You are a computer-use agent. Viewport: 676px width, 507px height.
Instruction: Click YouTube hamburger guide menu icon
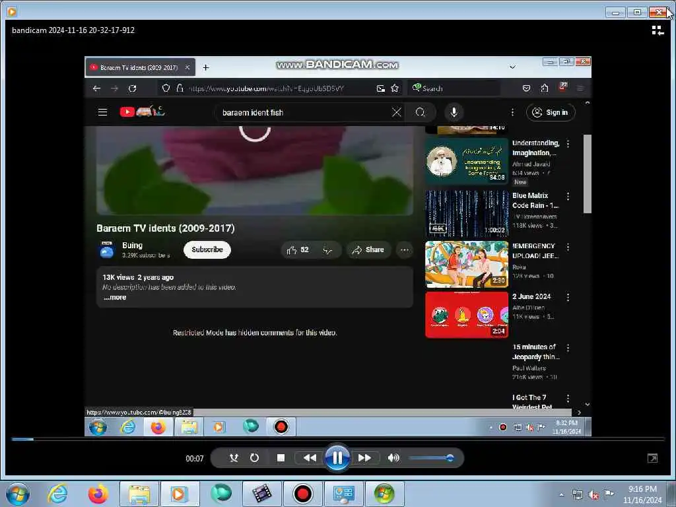click(x=102, y=112)
